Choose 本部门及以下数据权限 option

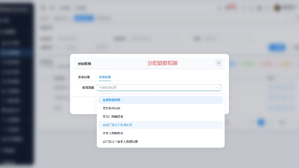pos(161,125)
